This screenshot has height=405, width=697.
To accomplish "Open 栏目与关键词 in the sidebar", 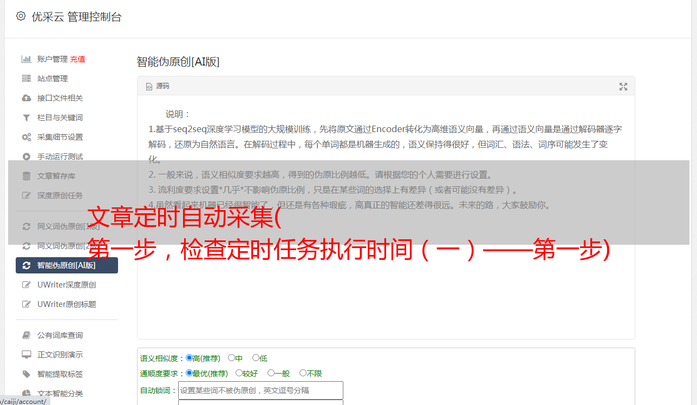I will 60,117.
